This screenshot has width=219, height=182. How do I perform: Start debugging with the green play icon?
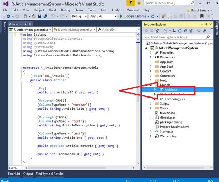point(121,16)
